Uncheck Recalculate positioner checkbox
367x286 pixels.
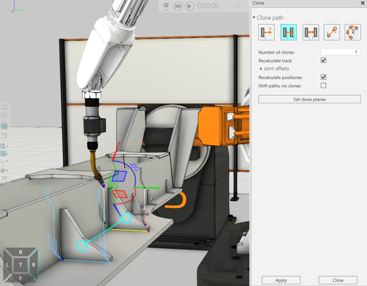click(x=323, y=77)
